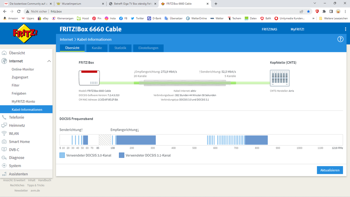This screenshot has height=197, width=350.
Task: Open the WetterOnline bookmark
Action: (x=196, y=18)
